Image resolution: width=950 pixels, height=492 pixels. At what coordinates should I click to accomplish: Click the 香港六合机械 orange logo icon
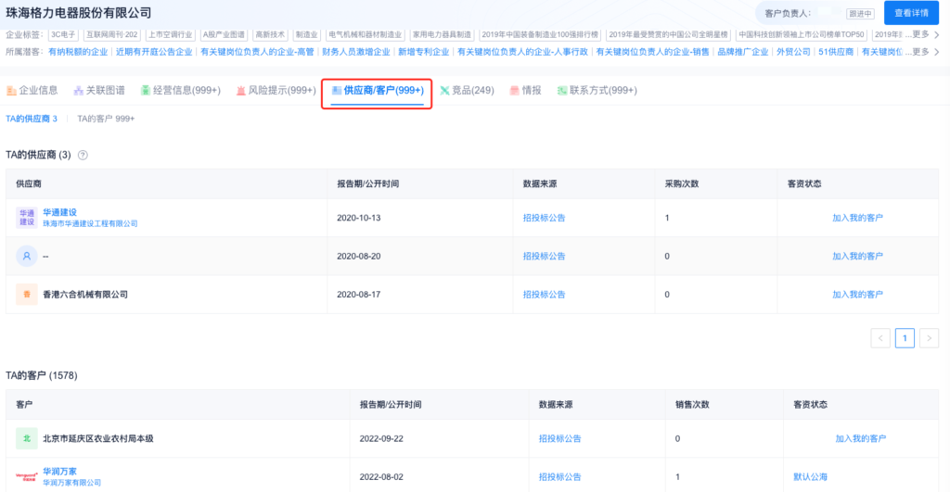point(26,294)
